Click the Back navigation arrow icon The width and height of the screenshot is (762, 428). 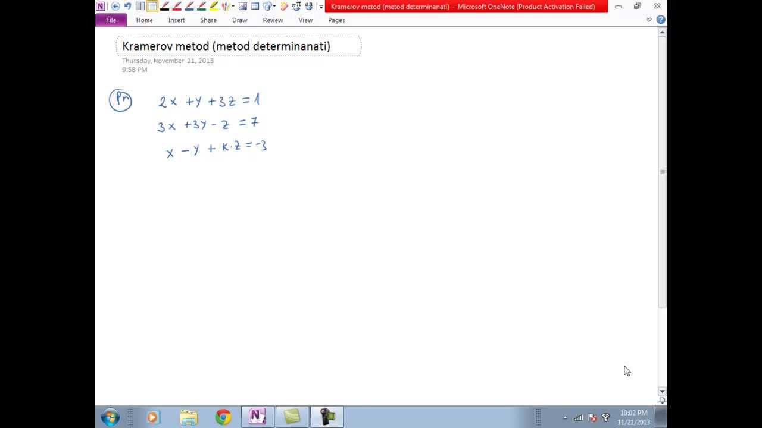pyautogui.click(x=115, y=6)
